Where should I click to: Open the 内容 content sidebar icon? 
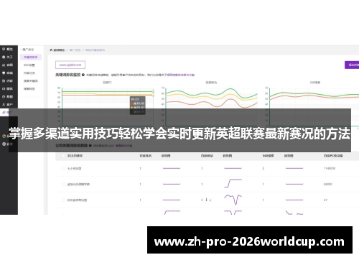coord(4,80)
